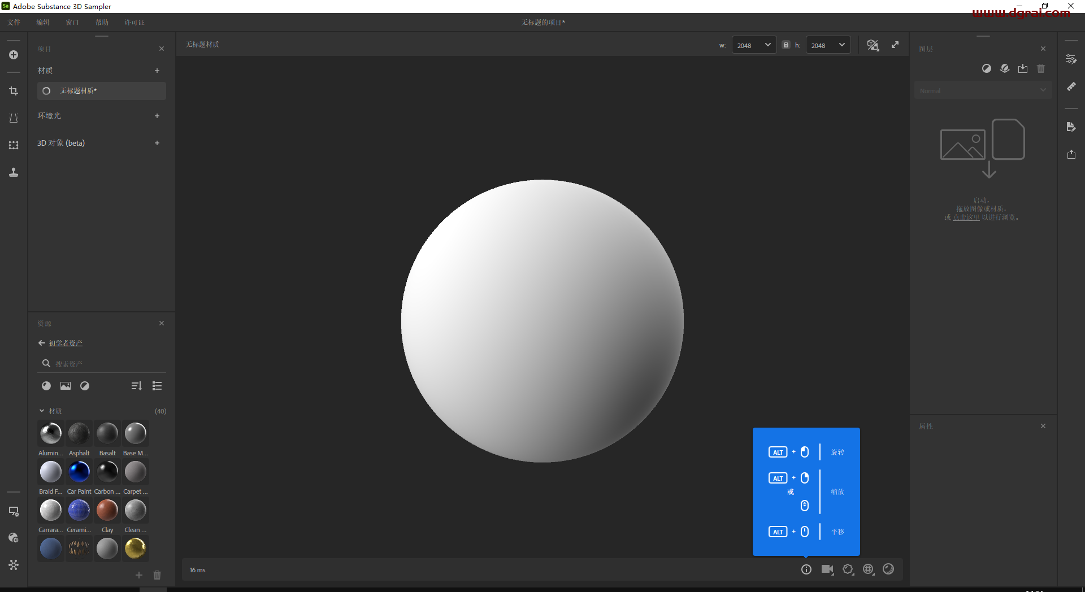1085x592 pixels.
Task: Click the 16 ms render time text
Action: 198,570
